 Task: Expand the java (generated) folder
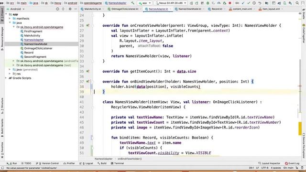tap(10, 69)
